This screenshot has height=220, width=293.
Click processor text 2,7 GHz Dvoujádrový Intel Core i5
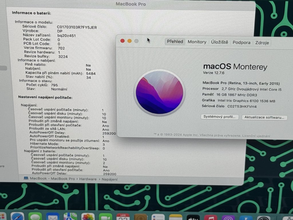pos(251,89)
